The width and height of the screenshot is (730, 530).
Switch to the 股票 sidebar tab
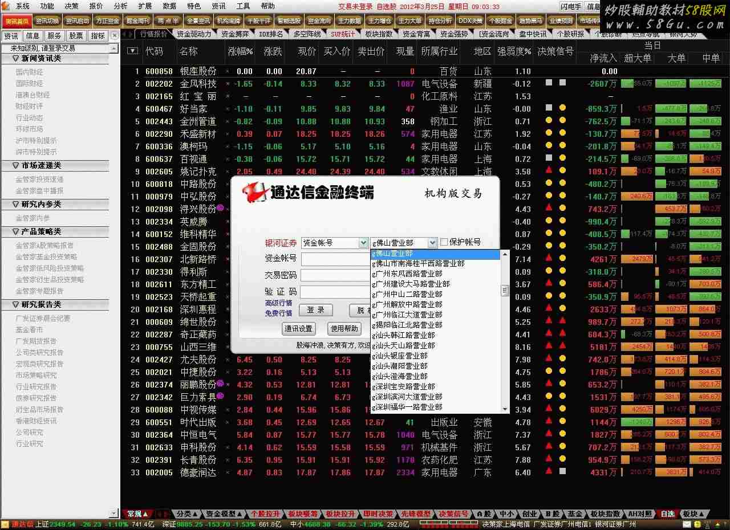[x=76, y=35]
